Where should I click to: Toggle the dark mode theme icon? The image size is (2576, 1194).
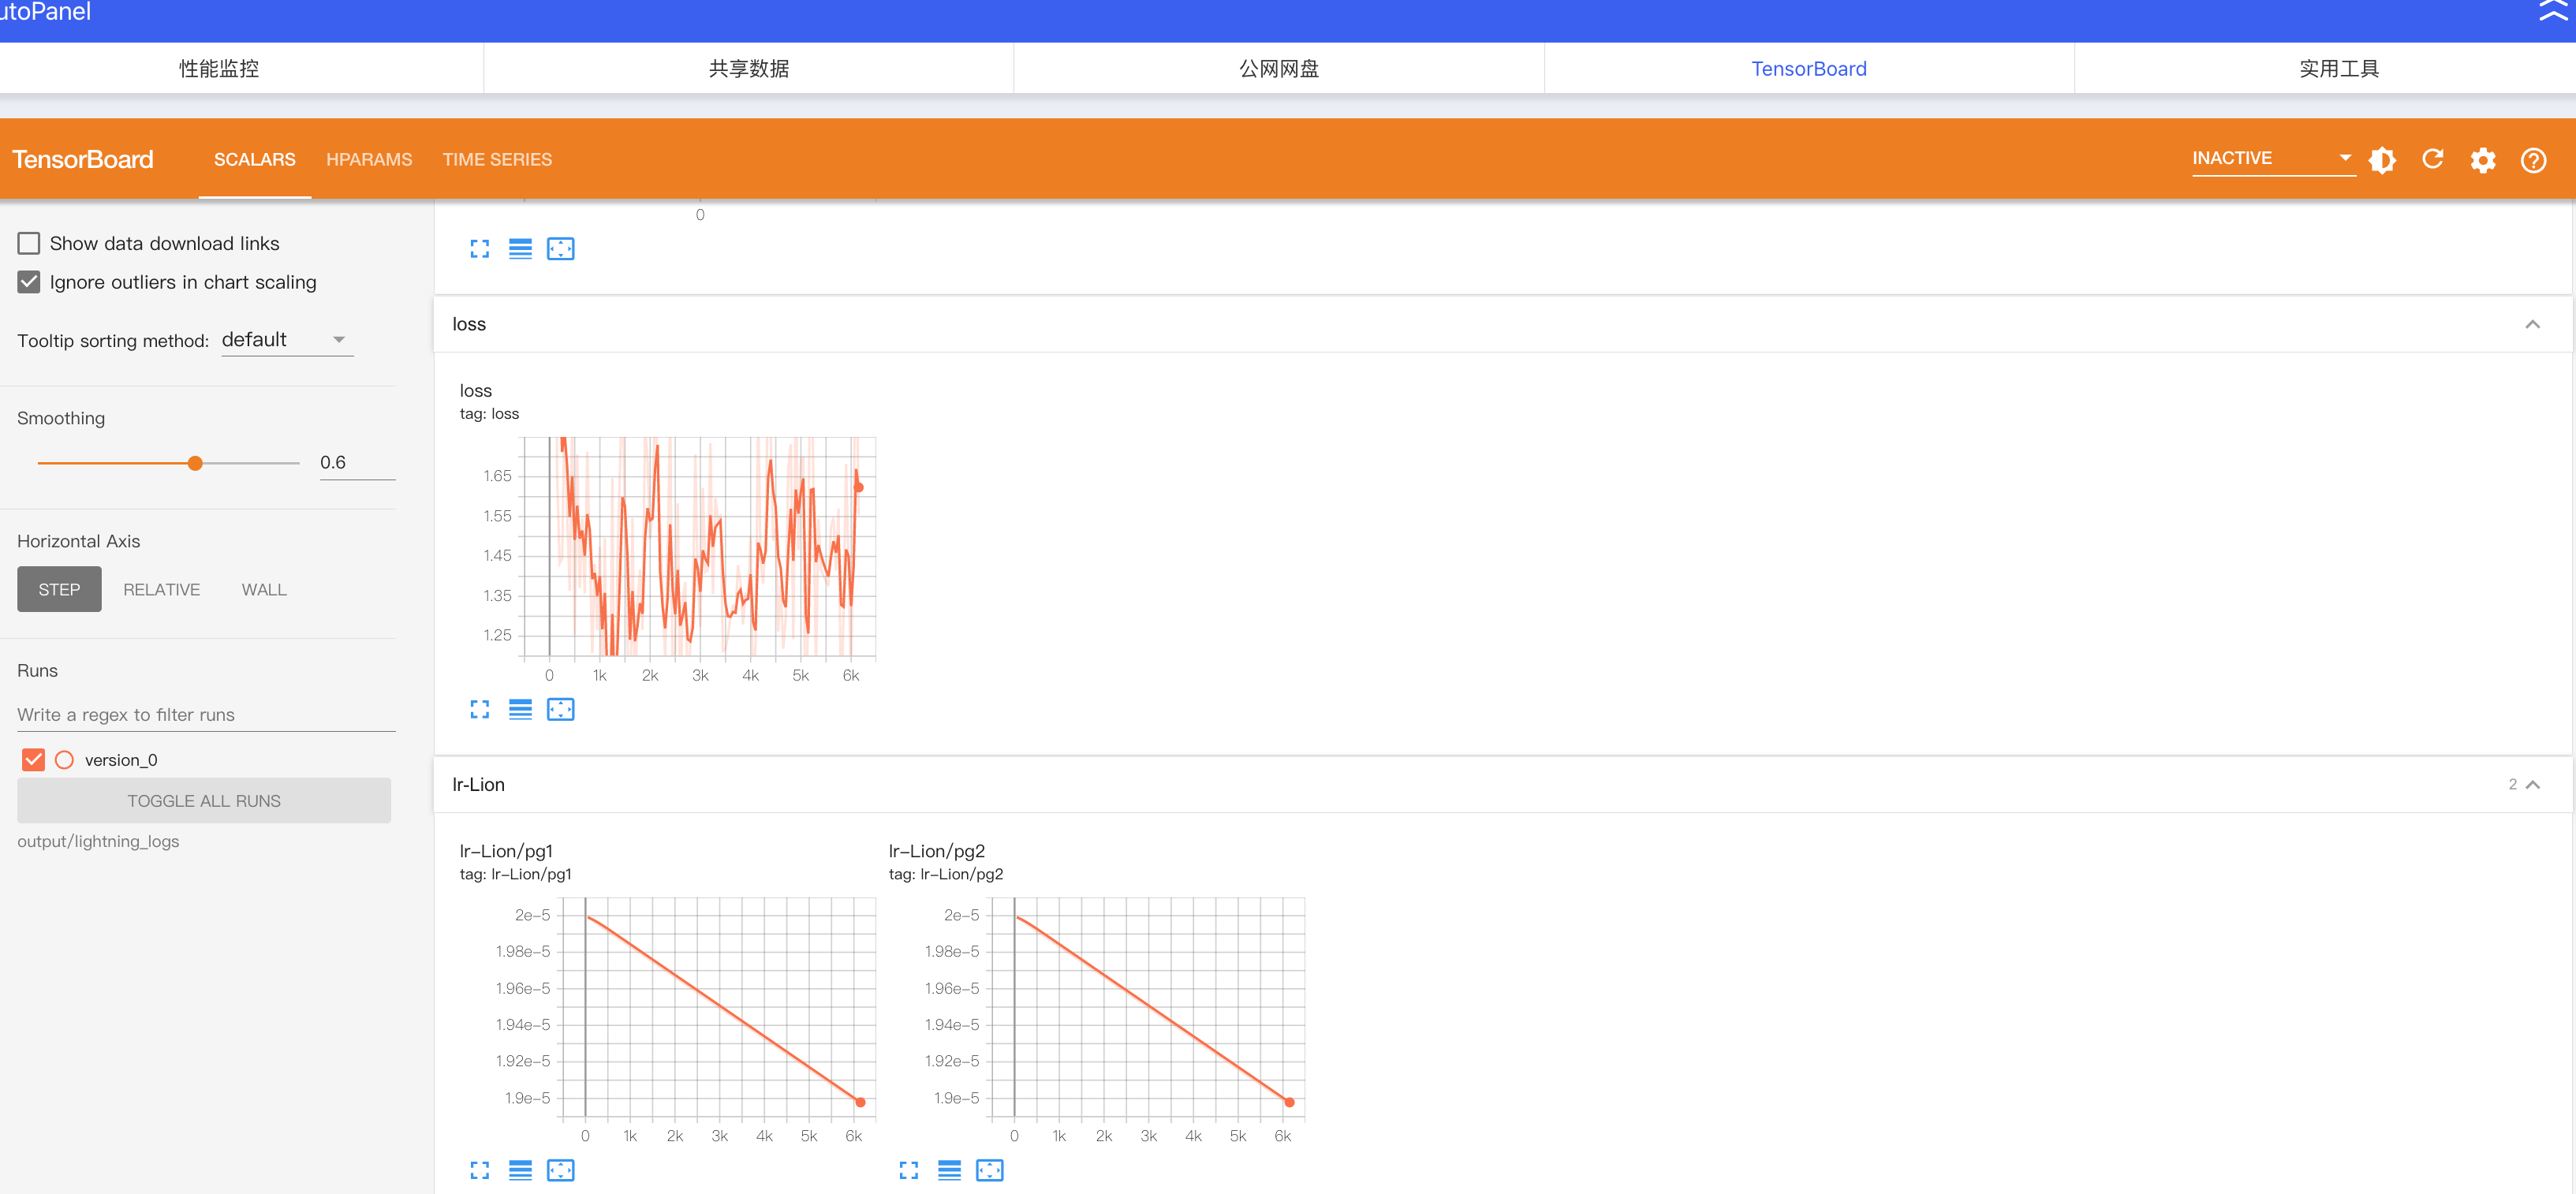tap(2382, 160)
